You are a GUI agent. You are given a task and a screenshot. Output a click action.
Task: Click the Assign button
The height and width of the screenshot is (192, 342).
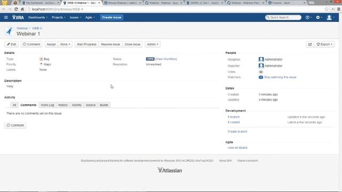[x=51, y=44]
